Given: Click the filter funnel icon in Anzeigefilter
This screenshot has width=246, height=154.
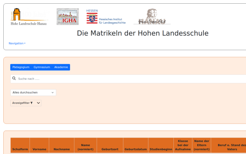Looking at the screenshot, I should [x=32, y=103].
